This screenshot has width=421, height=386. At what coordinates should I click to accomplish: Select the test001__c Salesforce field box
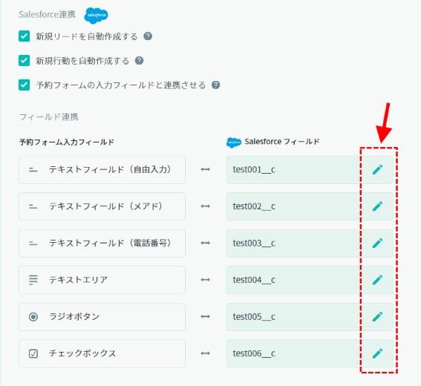click(x=310, y=170)
